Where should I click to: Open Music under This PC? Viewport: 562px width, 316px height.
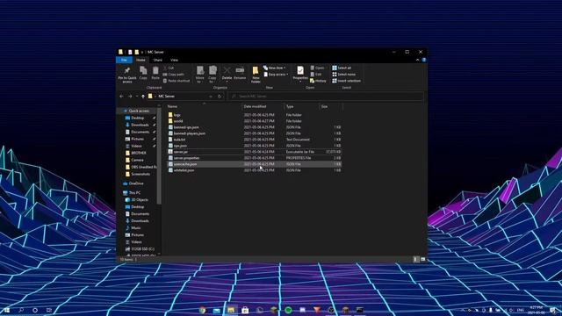click(135, 228)
